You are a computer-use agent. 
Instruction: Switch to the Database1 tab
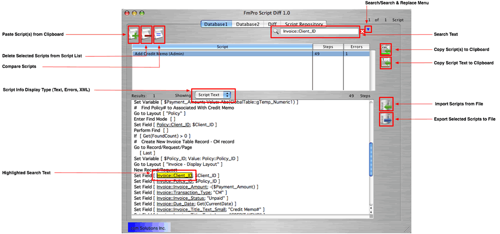pos(216,24)
